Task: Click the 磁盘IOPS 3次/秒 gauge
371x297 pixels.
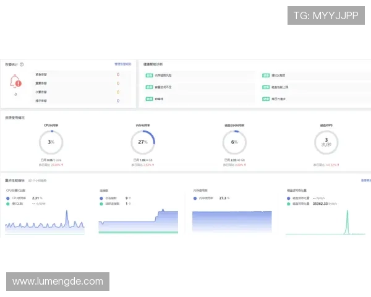Action: click(326, 142)
